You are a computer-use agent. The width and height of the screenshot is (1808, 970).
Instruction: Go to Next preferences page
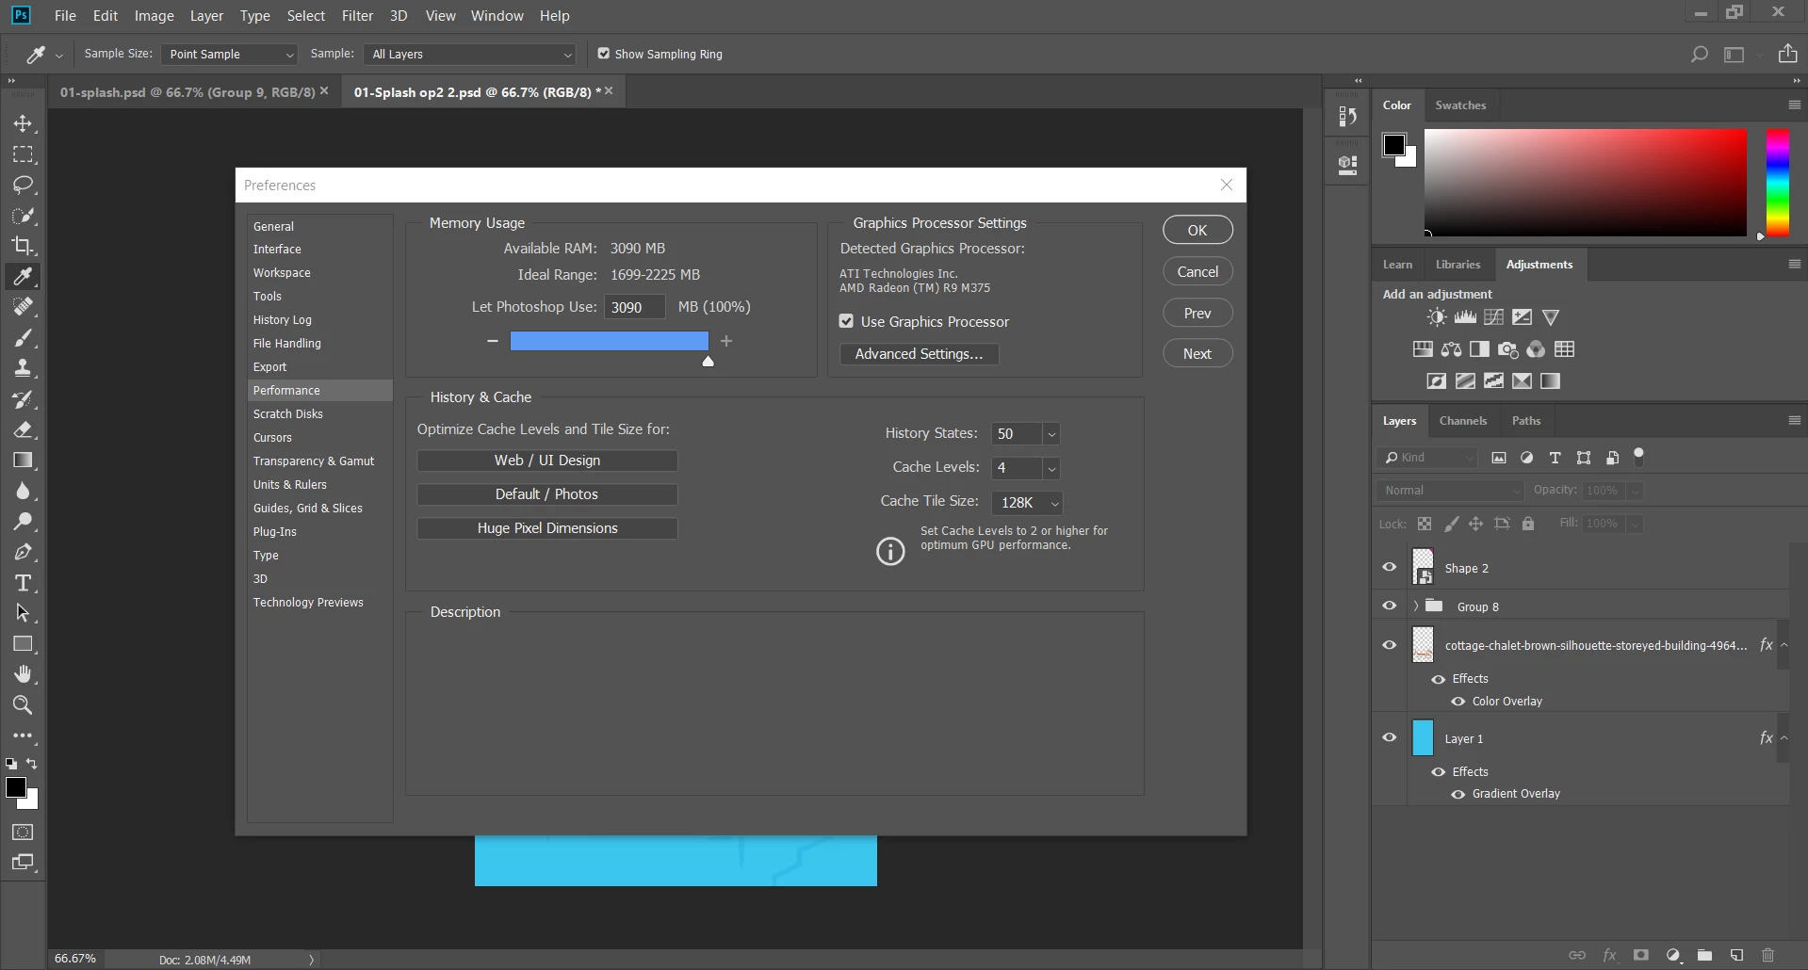1197,354
